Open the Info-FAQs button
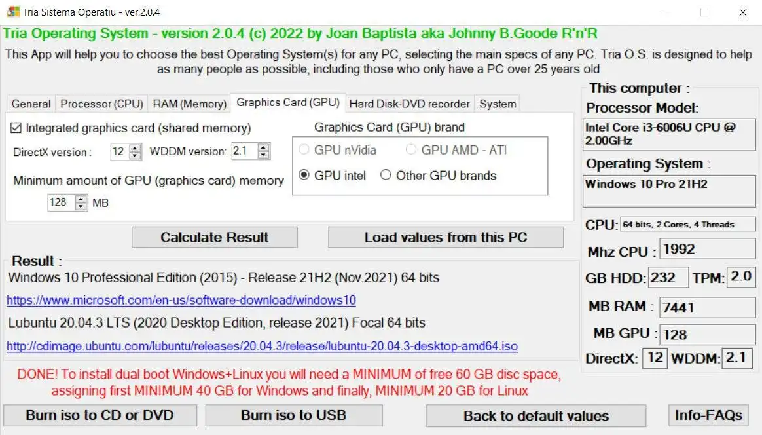The width and height of the screenshot is (762, 435). tap(708, 415)
